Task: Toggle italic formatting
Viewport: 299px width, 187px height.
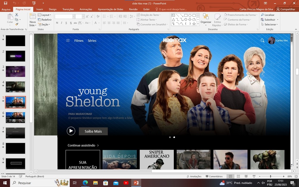Action: tap(61, 23)
